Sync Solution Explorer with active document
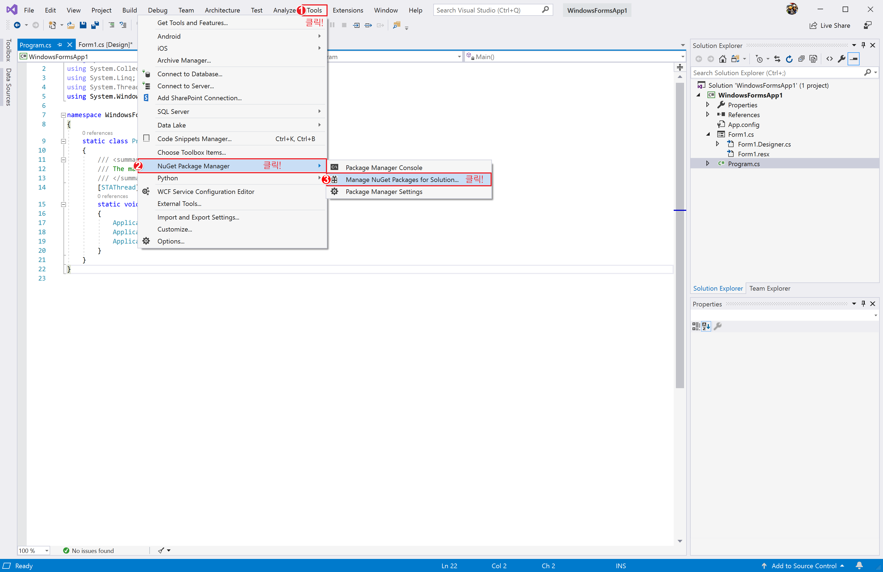Screen dimensions: 883x572 [x=777, y=59]
